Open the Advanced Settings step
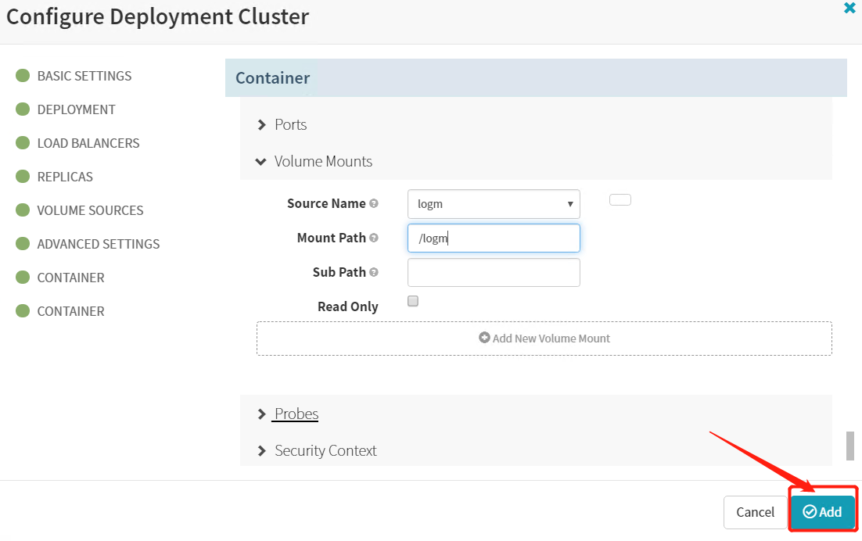Screen dimensions: 862x541 tap(98, 244)
